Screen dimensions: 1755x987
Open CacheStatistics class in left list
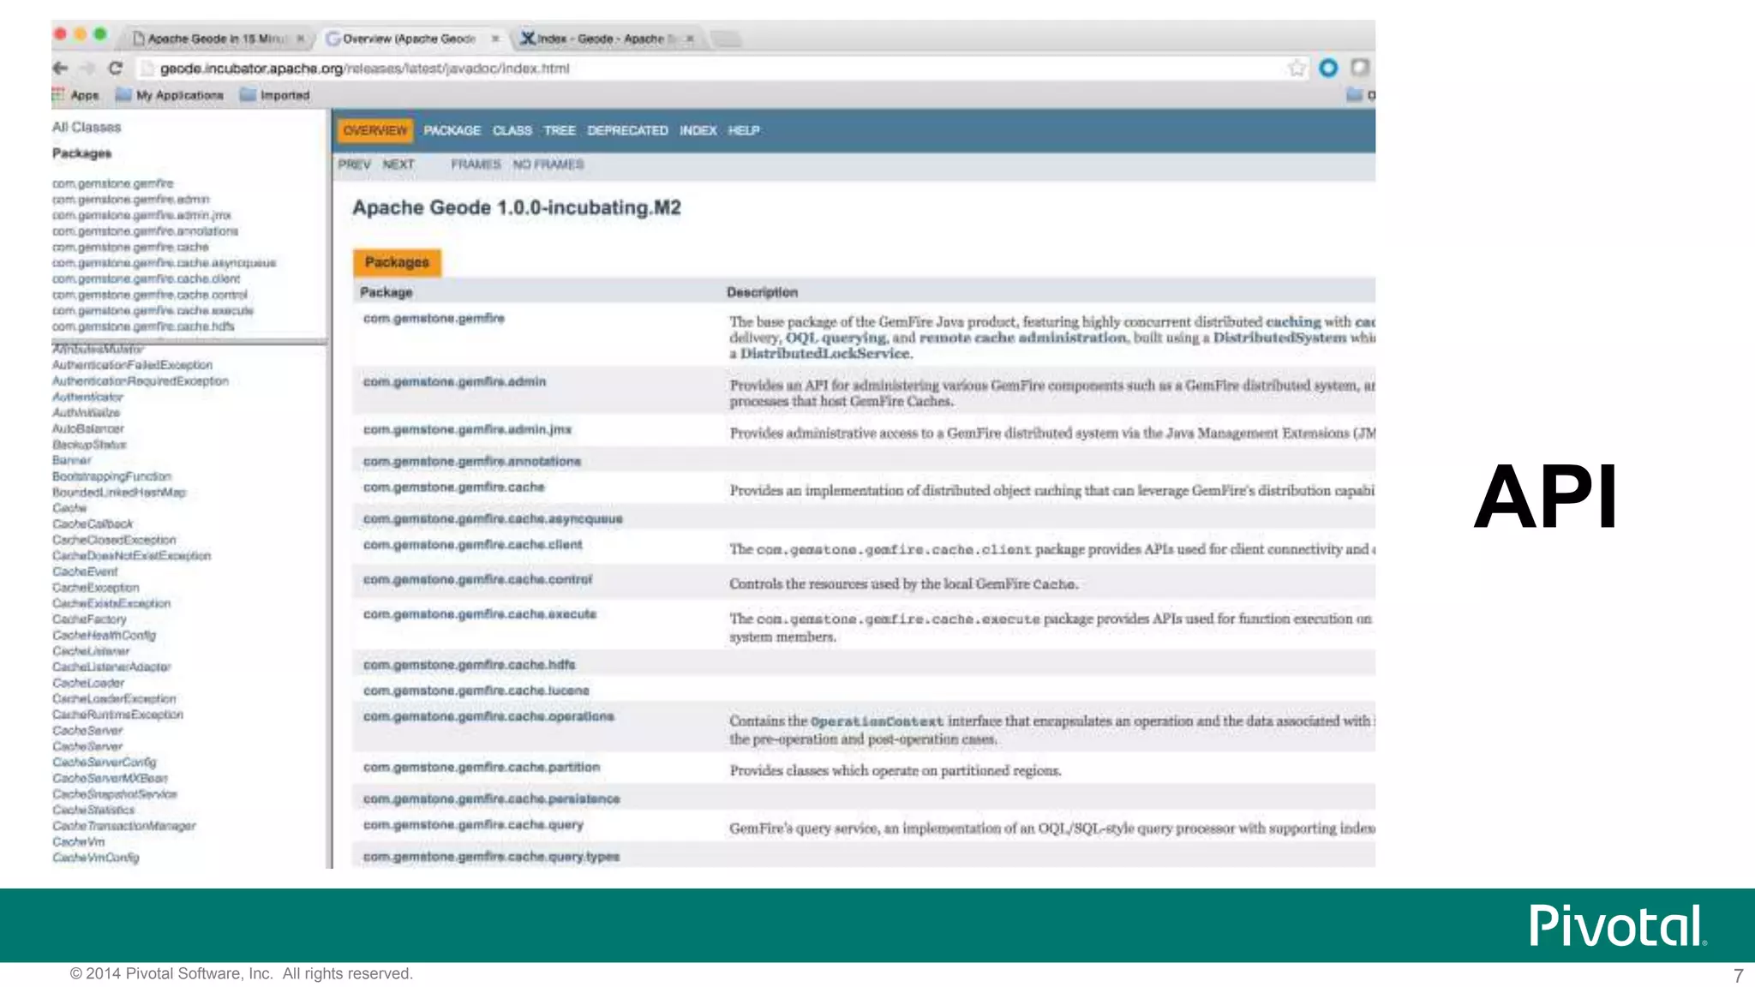tap(93, 810)
